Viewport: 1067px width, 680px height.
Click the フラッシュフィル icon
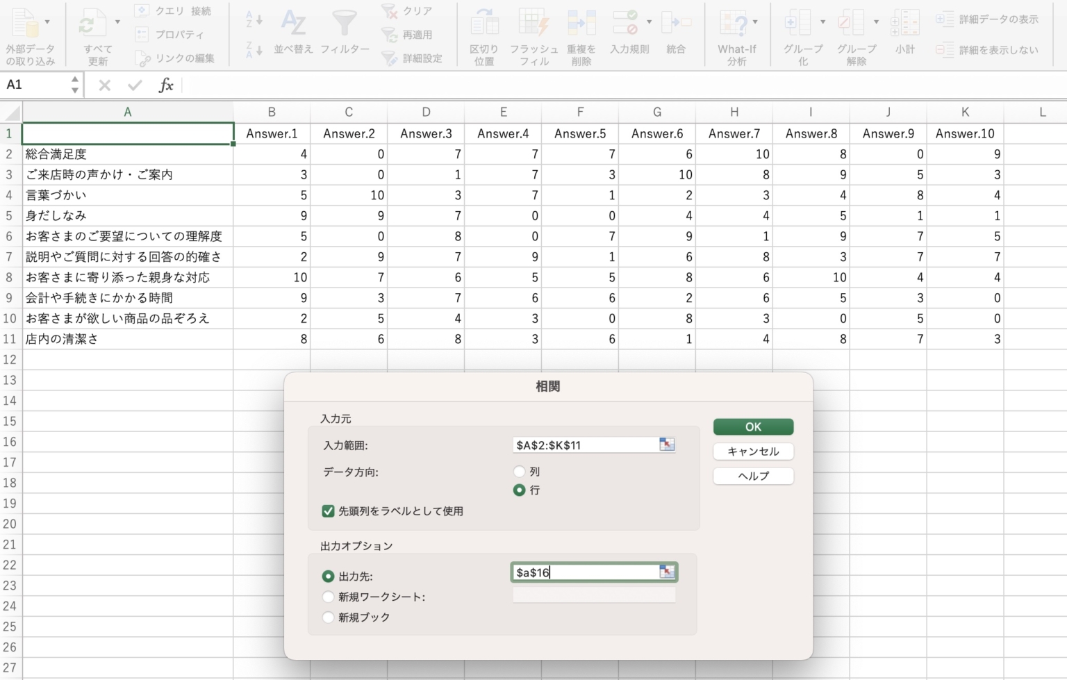[533, 23]
